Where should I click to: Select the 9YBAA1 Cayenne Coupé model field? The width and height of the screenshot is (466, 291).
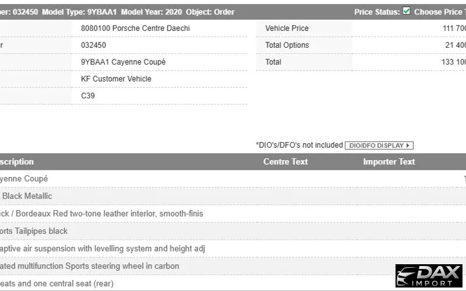click(x=123, y=62)
